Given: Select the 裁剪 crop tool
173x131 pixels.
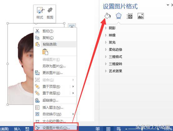Looking at the screenshot, I should 50,13.
